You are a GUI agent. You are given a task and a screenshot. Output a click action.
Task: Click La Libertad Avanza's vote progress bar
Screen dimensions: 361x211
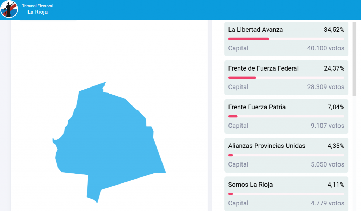(x=286, y=39)
